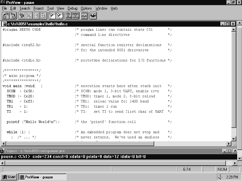Click the Open file toolbar icon

[6, 15]
